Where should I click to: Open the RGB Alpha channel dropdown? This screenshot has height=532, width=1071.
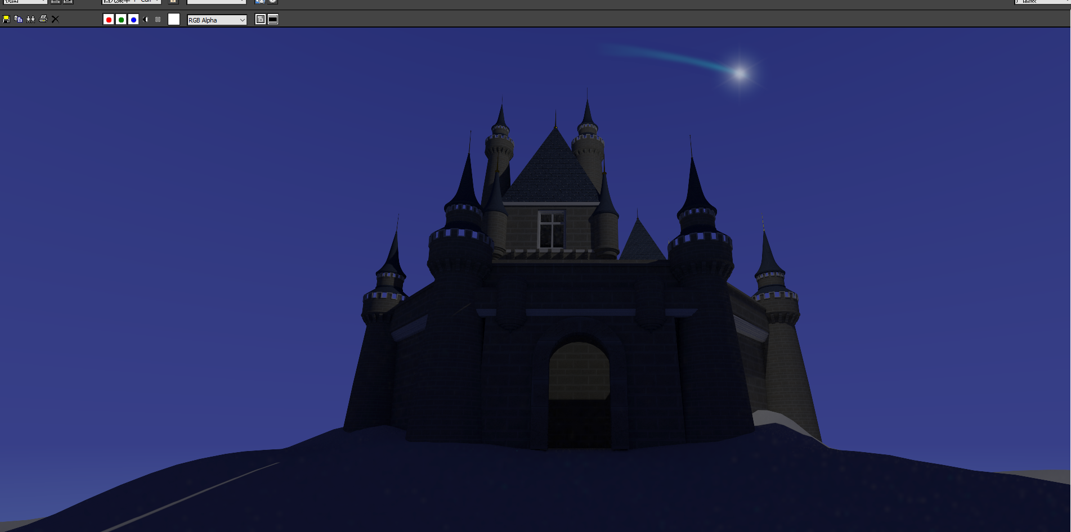click(217, 20)
